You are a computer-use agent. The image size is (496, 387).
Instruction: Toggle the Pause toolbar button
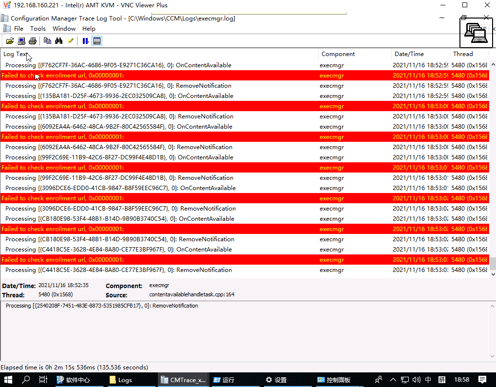(x=85, y=41)
